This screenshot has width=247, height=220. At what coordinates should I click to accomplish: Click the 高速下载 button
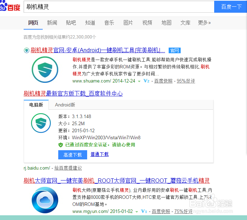pos(73,155)
